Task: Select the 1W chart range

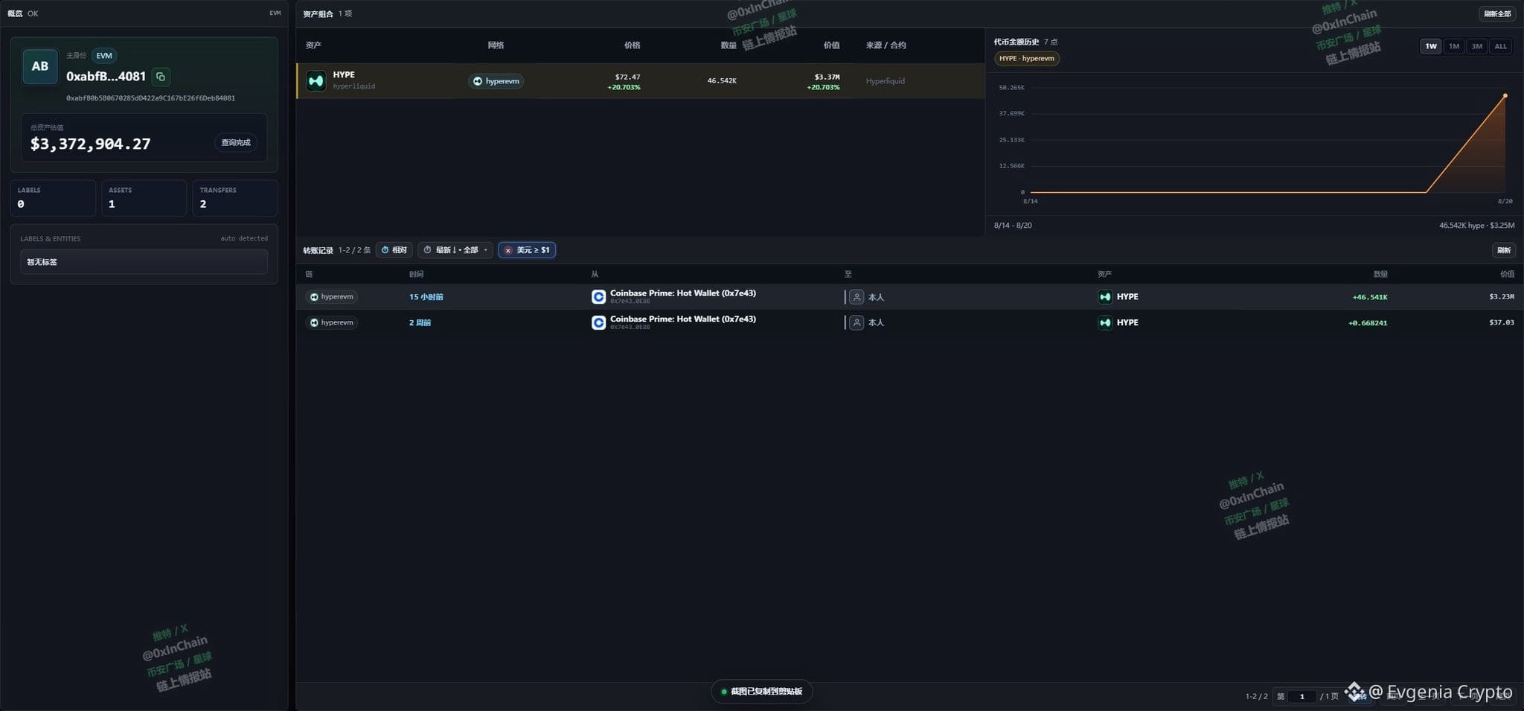Action: 1430,46
